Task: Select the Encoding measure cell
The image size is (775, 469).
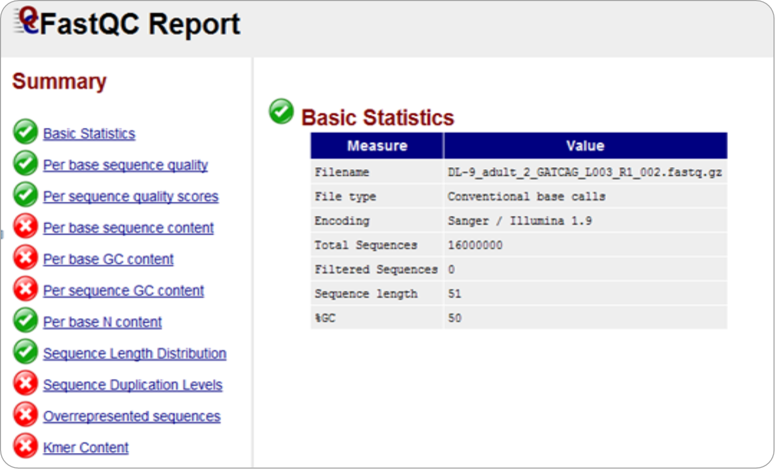Action: coord(377,220)
